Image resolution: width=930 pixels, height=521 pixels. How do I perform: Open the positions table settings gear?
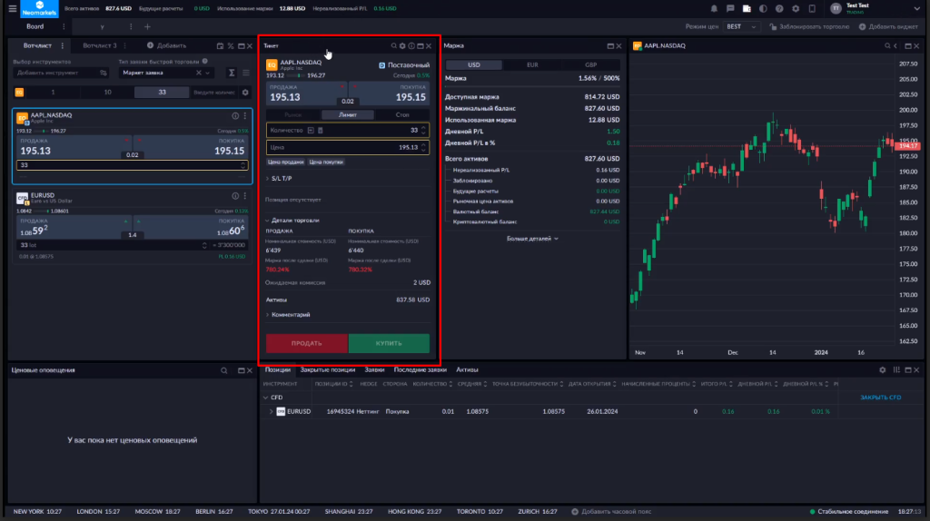(x=883, y=369)
